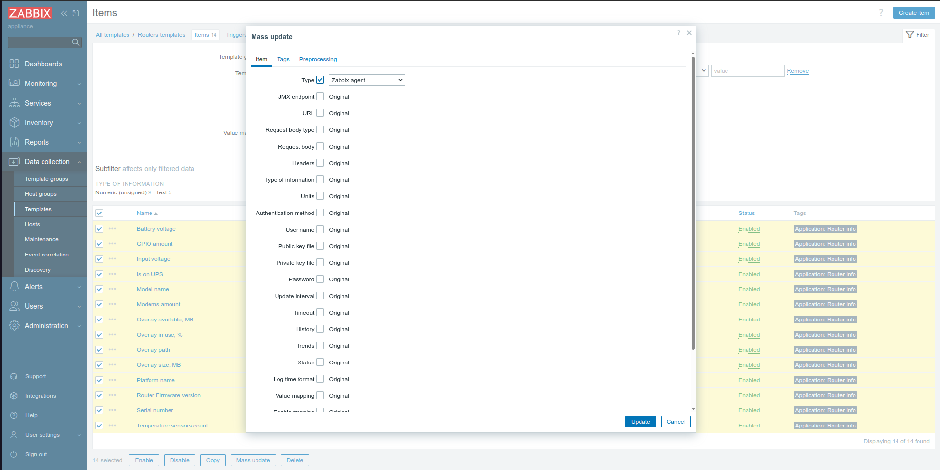Click the Sign out power icon
This screenshot has height=470, width=940.
[14, 454]
